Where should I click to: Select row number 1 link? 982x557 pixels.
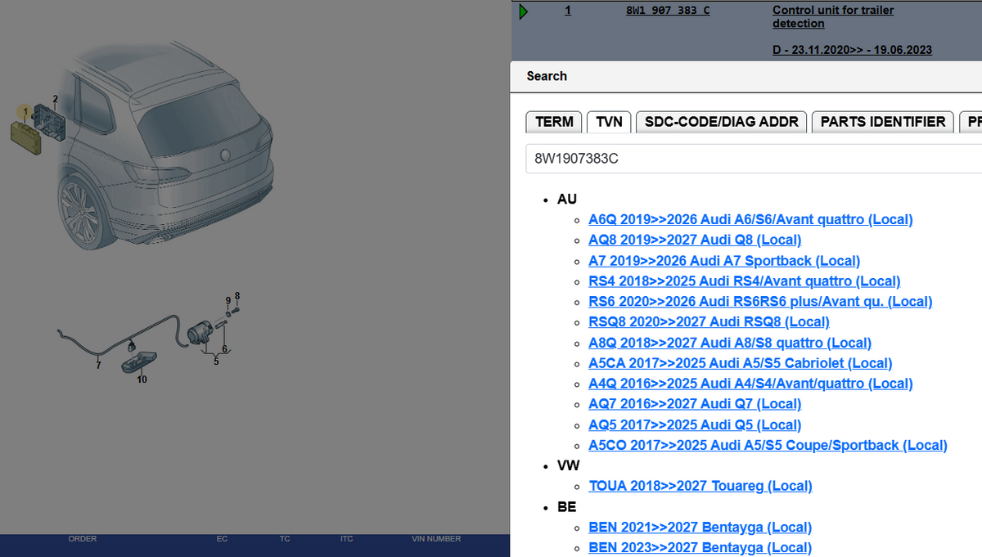click(568, 11)
